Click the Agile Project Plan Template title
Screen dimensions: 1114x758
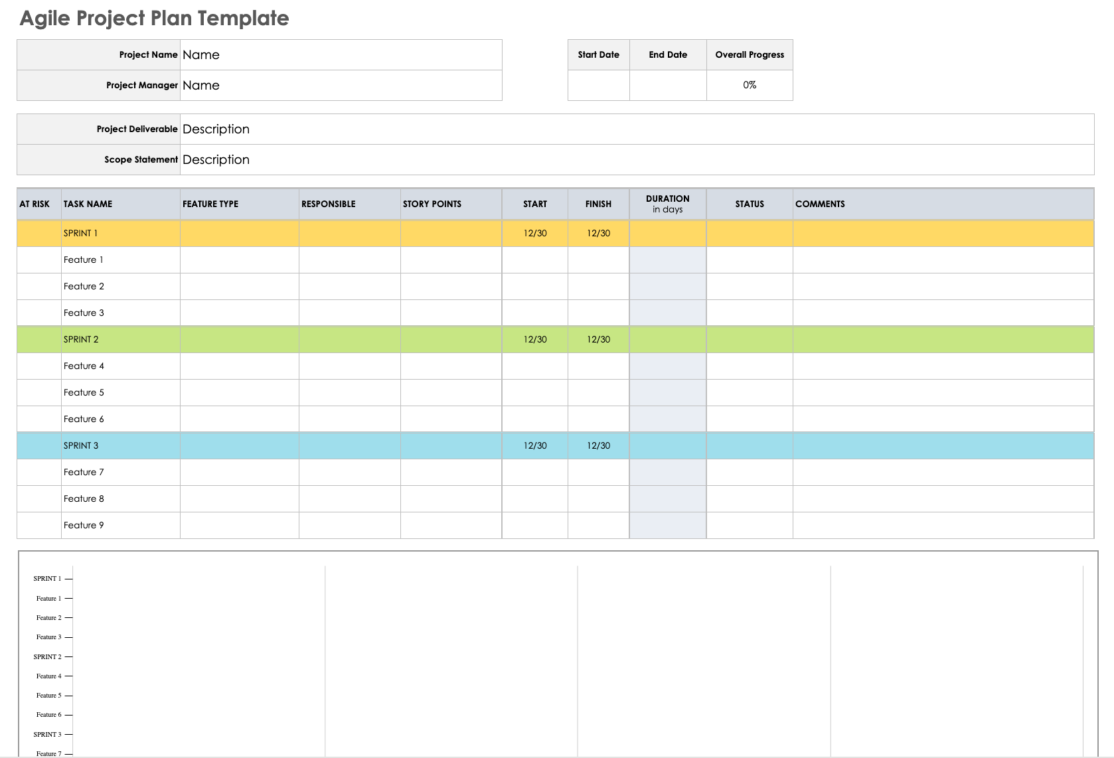tap(155, 18)
